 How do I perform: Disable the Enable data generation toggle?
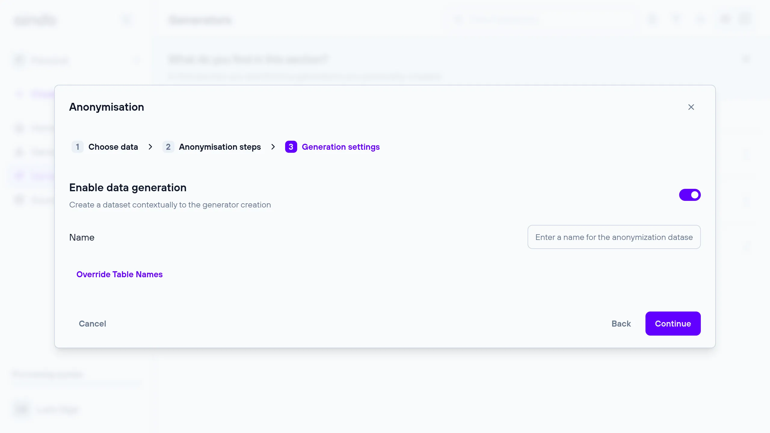(690, 195)
